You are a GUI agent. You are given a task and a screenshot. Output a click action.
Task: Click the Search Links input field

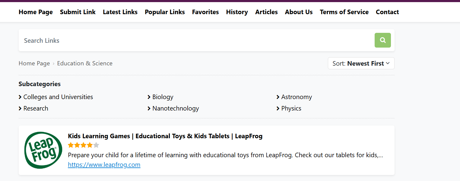click(196, 40)
